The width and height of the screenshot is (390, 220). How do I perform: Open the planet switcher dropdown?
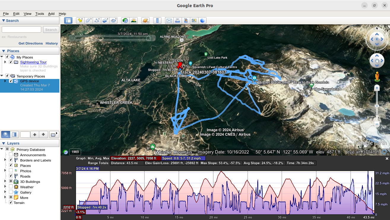[x=145, y=20]
